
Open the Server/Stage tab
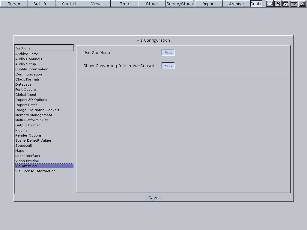tap(179, 4)
